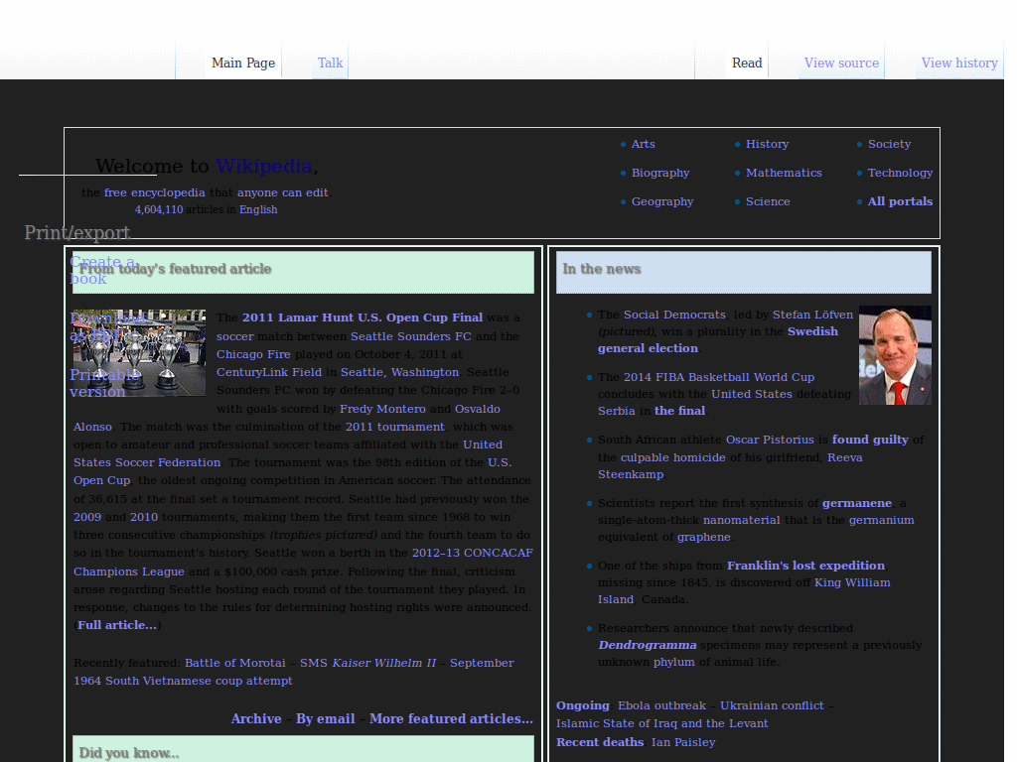This screenshot has height=762, width=1017.
Task: Click the 2011 tournament link
Action: 395,427
